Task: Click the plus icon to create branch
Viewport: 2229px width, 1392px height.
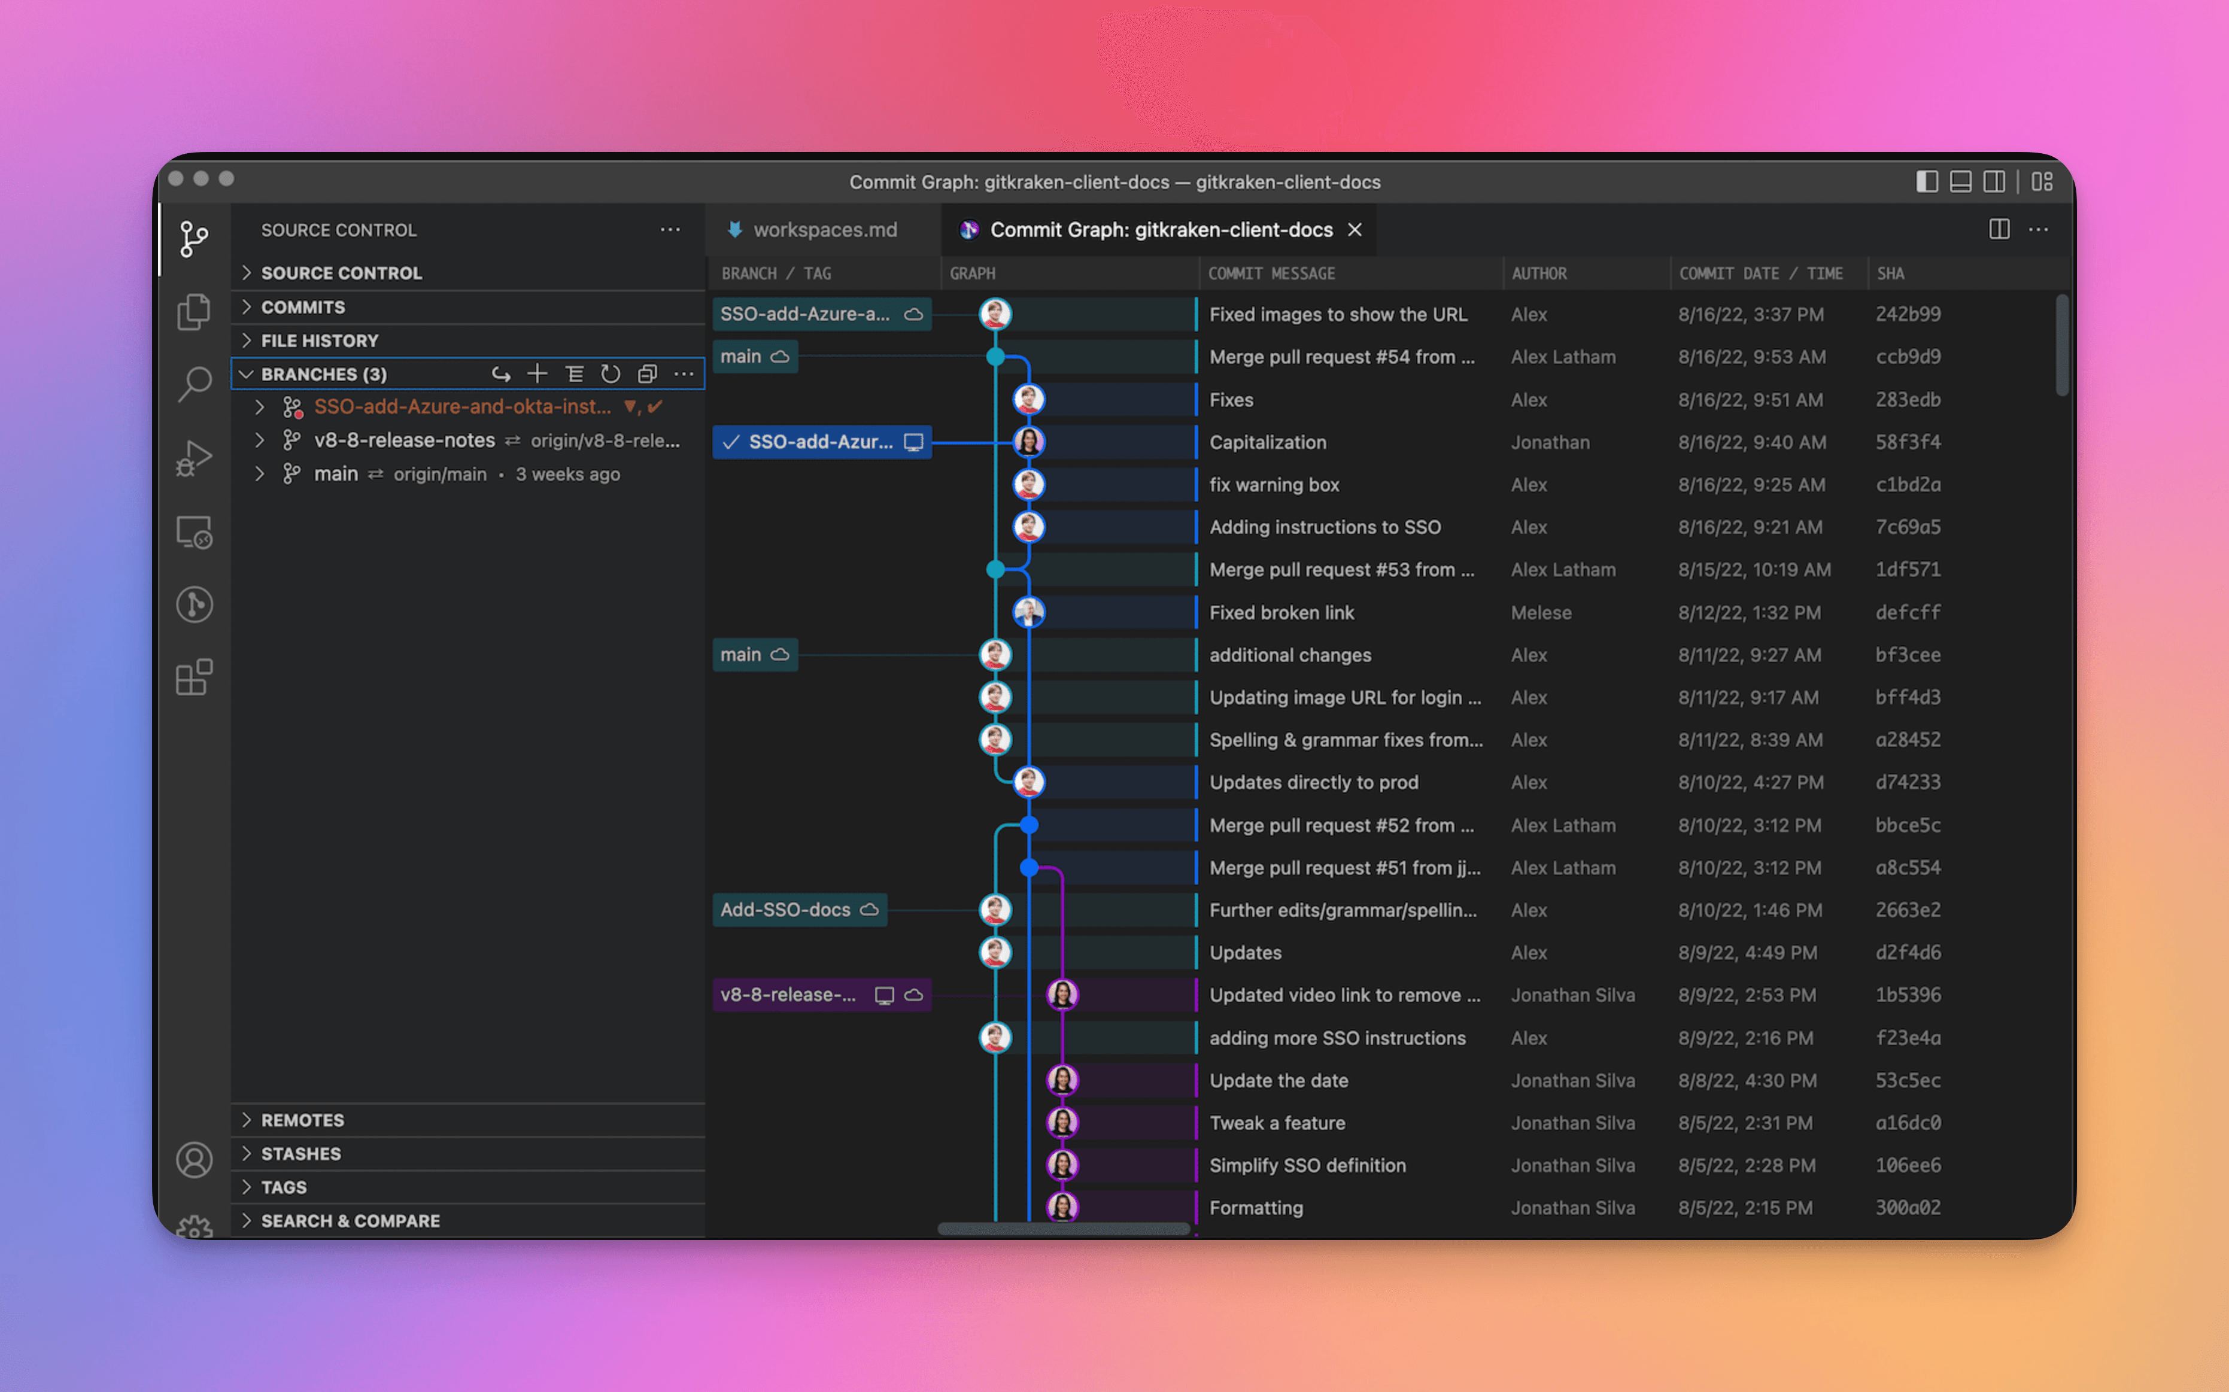Action: click(x=537, y=374)
